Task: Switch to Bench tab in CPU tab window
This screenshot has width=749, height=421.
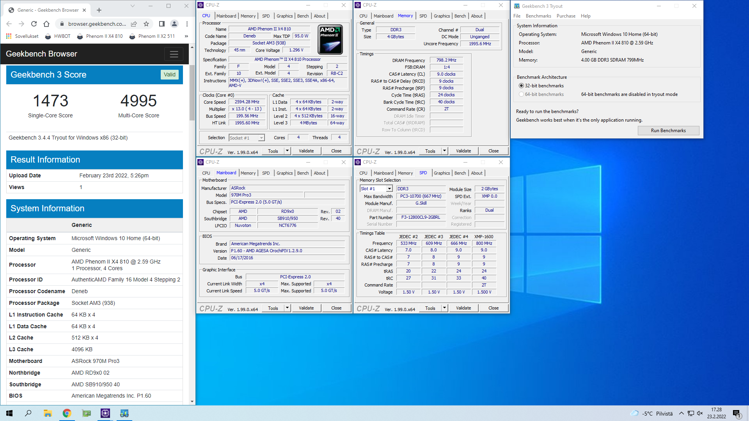Action: [x=303, y=16]
